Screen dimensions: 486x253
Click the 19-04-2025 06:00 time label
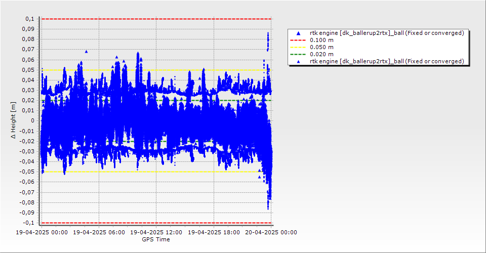(x=99, y=232)
